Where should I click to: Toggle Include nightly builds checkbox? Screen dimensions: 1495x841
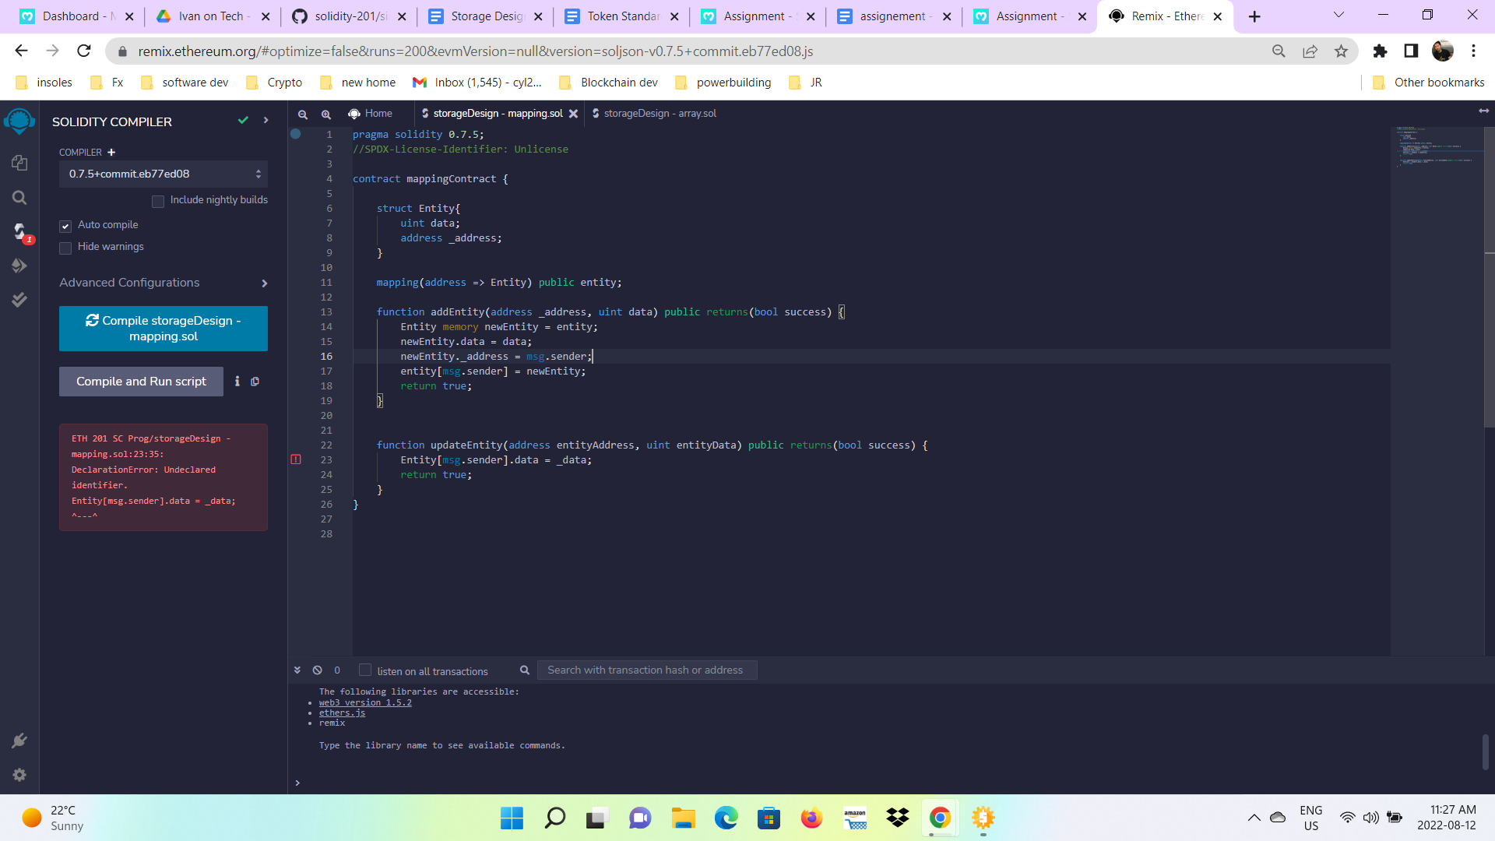[x=158, y=202]
